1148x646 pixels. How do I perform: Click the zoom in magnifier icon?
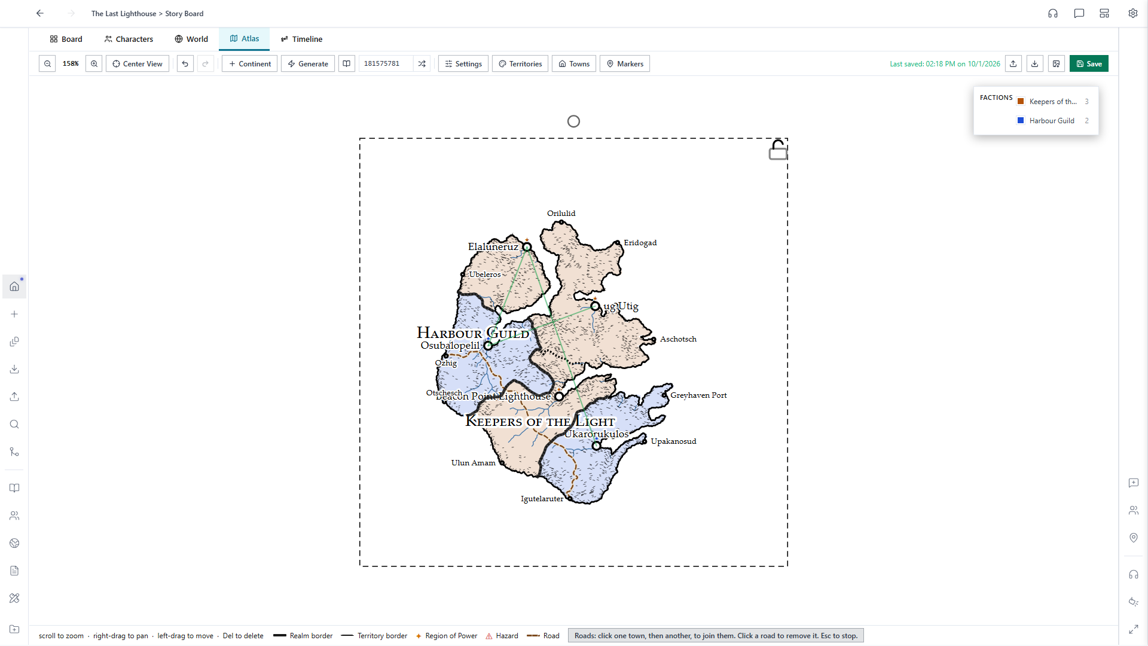94,64
